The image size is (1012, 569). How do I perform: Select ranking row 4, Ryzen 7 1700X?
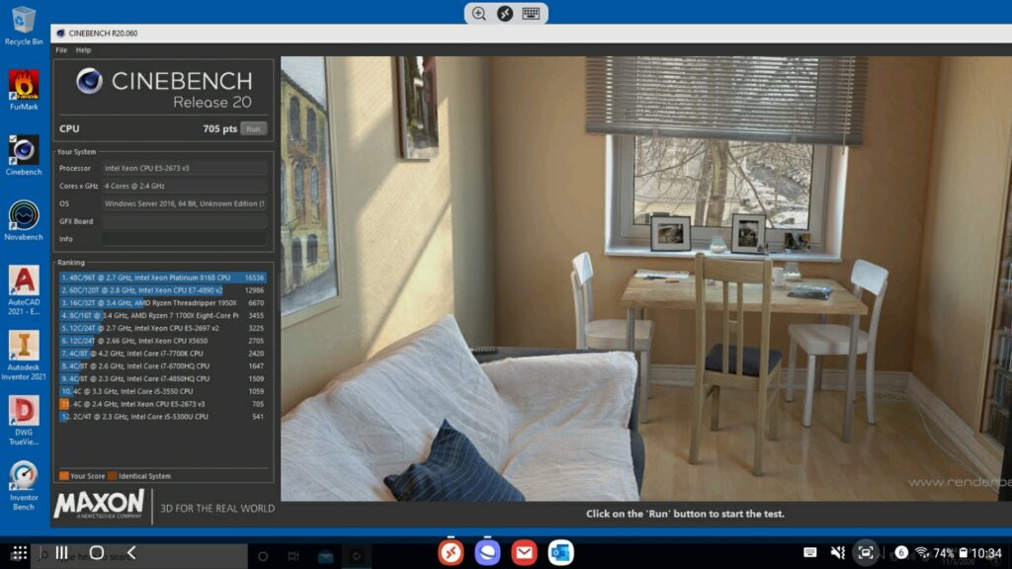(163, 315)
